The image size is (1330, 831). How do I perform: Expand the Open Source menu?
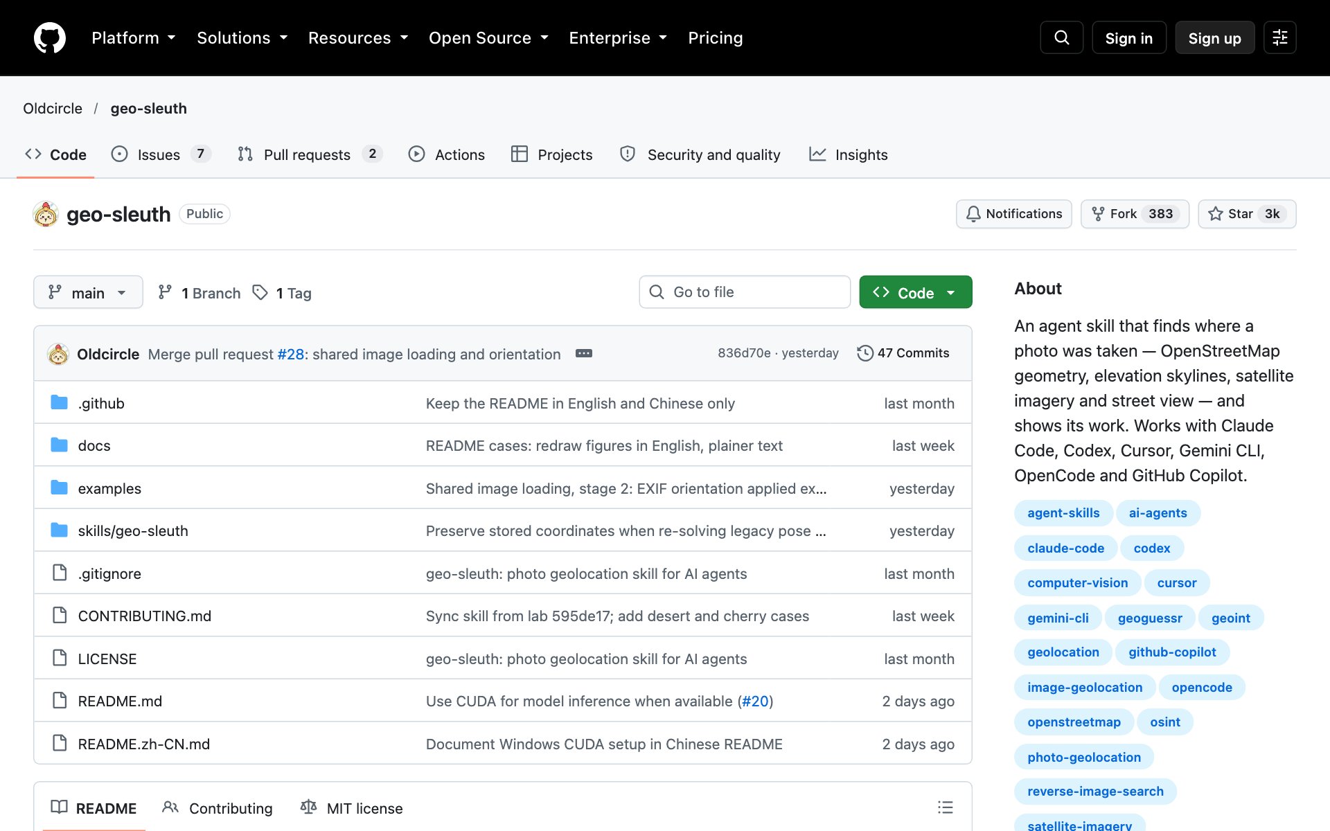488,38
